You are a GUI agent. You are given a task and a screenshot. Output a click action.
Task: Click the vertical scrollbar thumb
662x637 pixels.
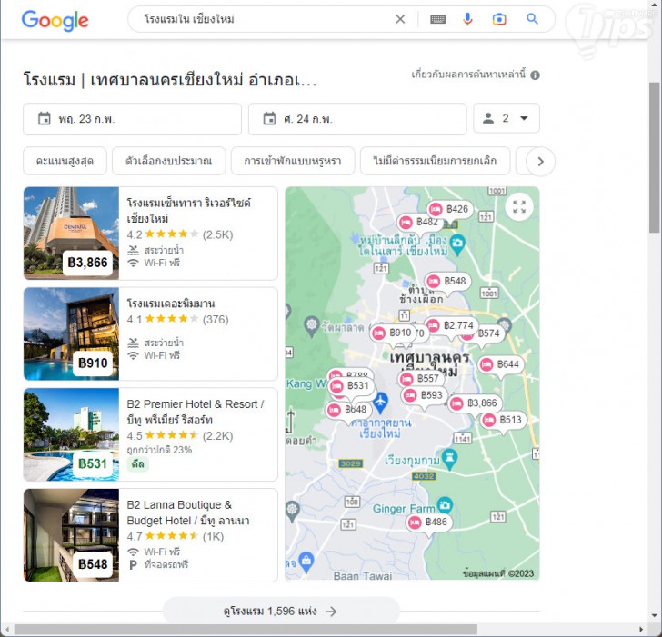coord(655,157)
